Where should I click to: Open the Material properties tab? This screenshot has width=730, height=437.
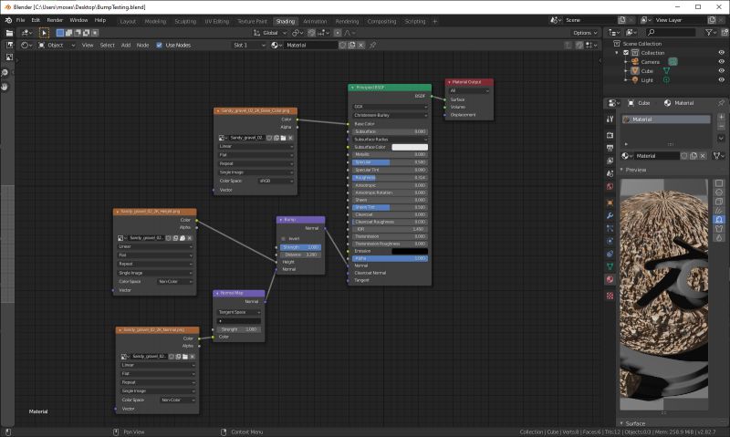[610, 279]
